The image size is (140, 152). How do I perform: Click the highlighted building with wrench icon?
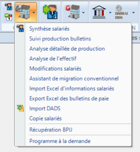pos(23,12)
